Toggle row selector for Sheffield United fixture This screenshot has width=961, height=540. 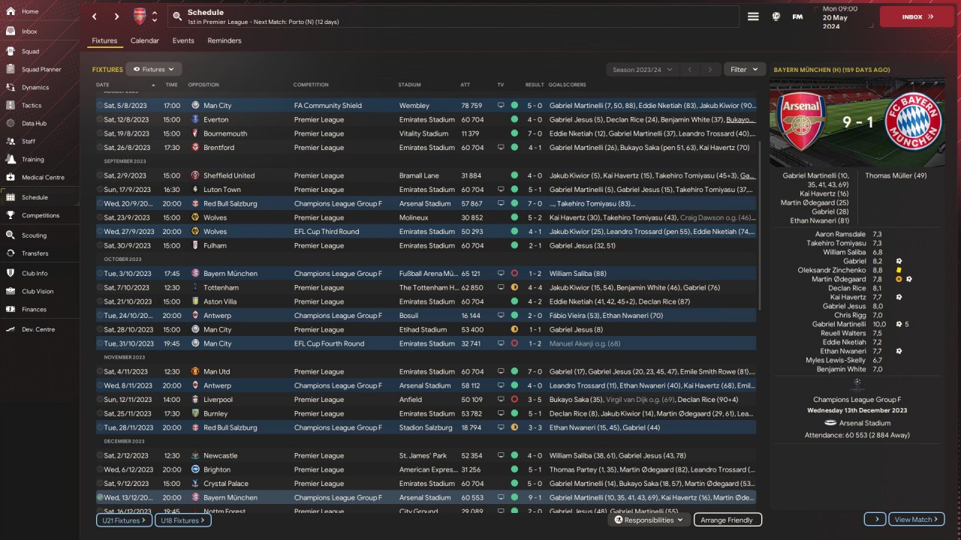click(x=100, y=175)
